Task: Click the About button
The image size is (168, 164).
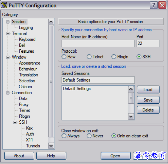Action: coord(19,156)
